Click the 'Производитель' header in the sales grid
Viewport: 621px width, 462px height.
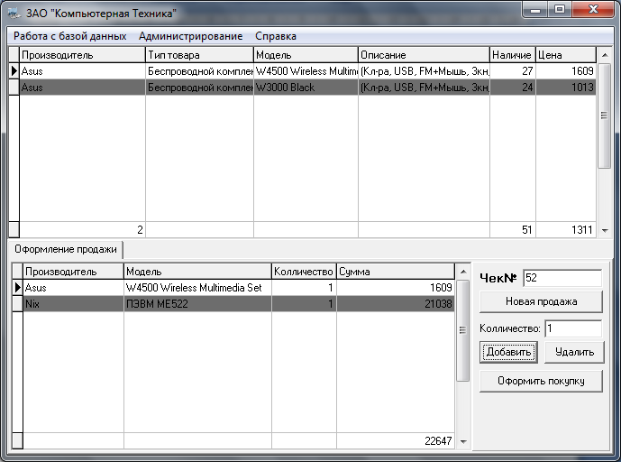pyautogui.click(x=73, y=272)
